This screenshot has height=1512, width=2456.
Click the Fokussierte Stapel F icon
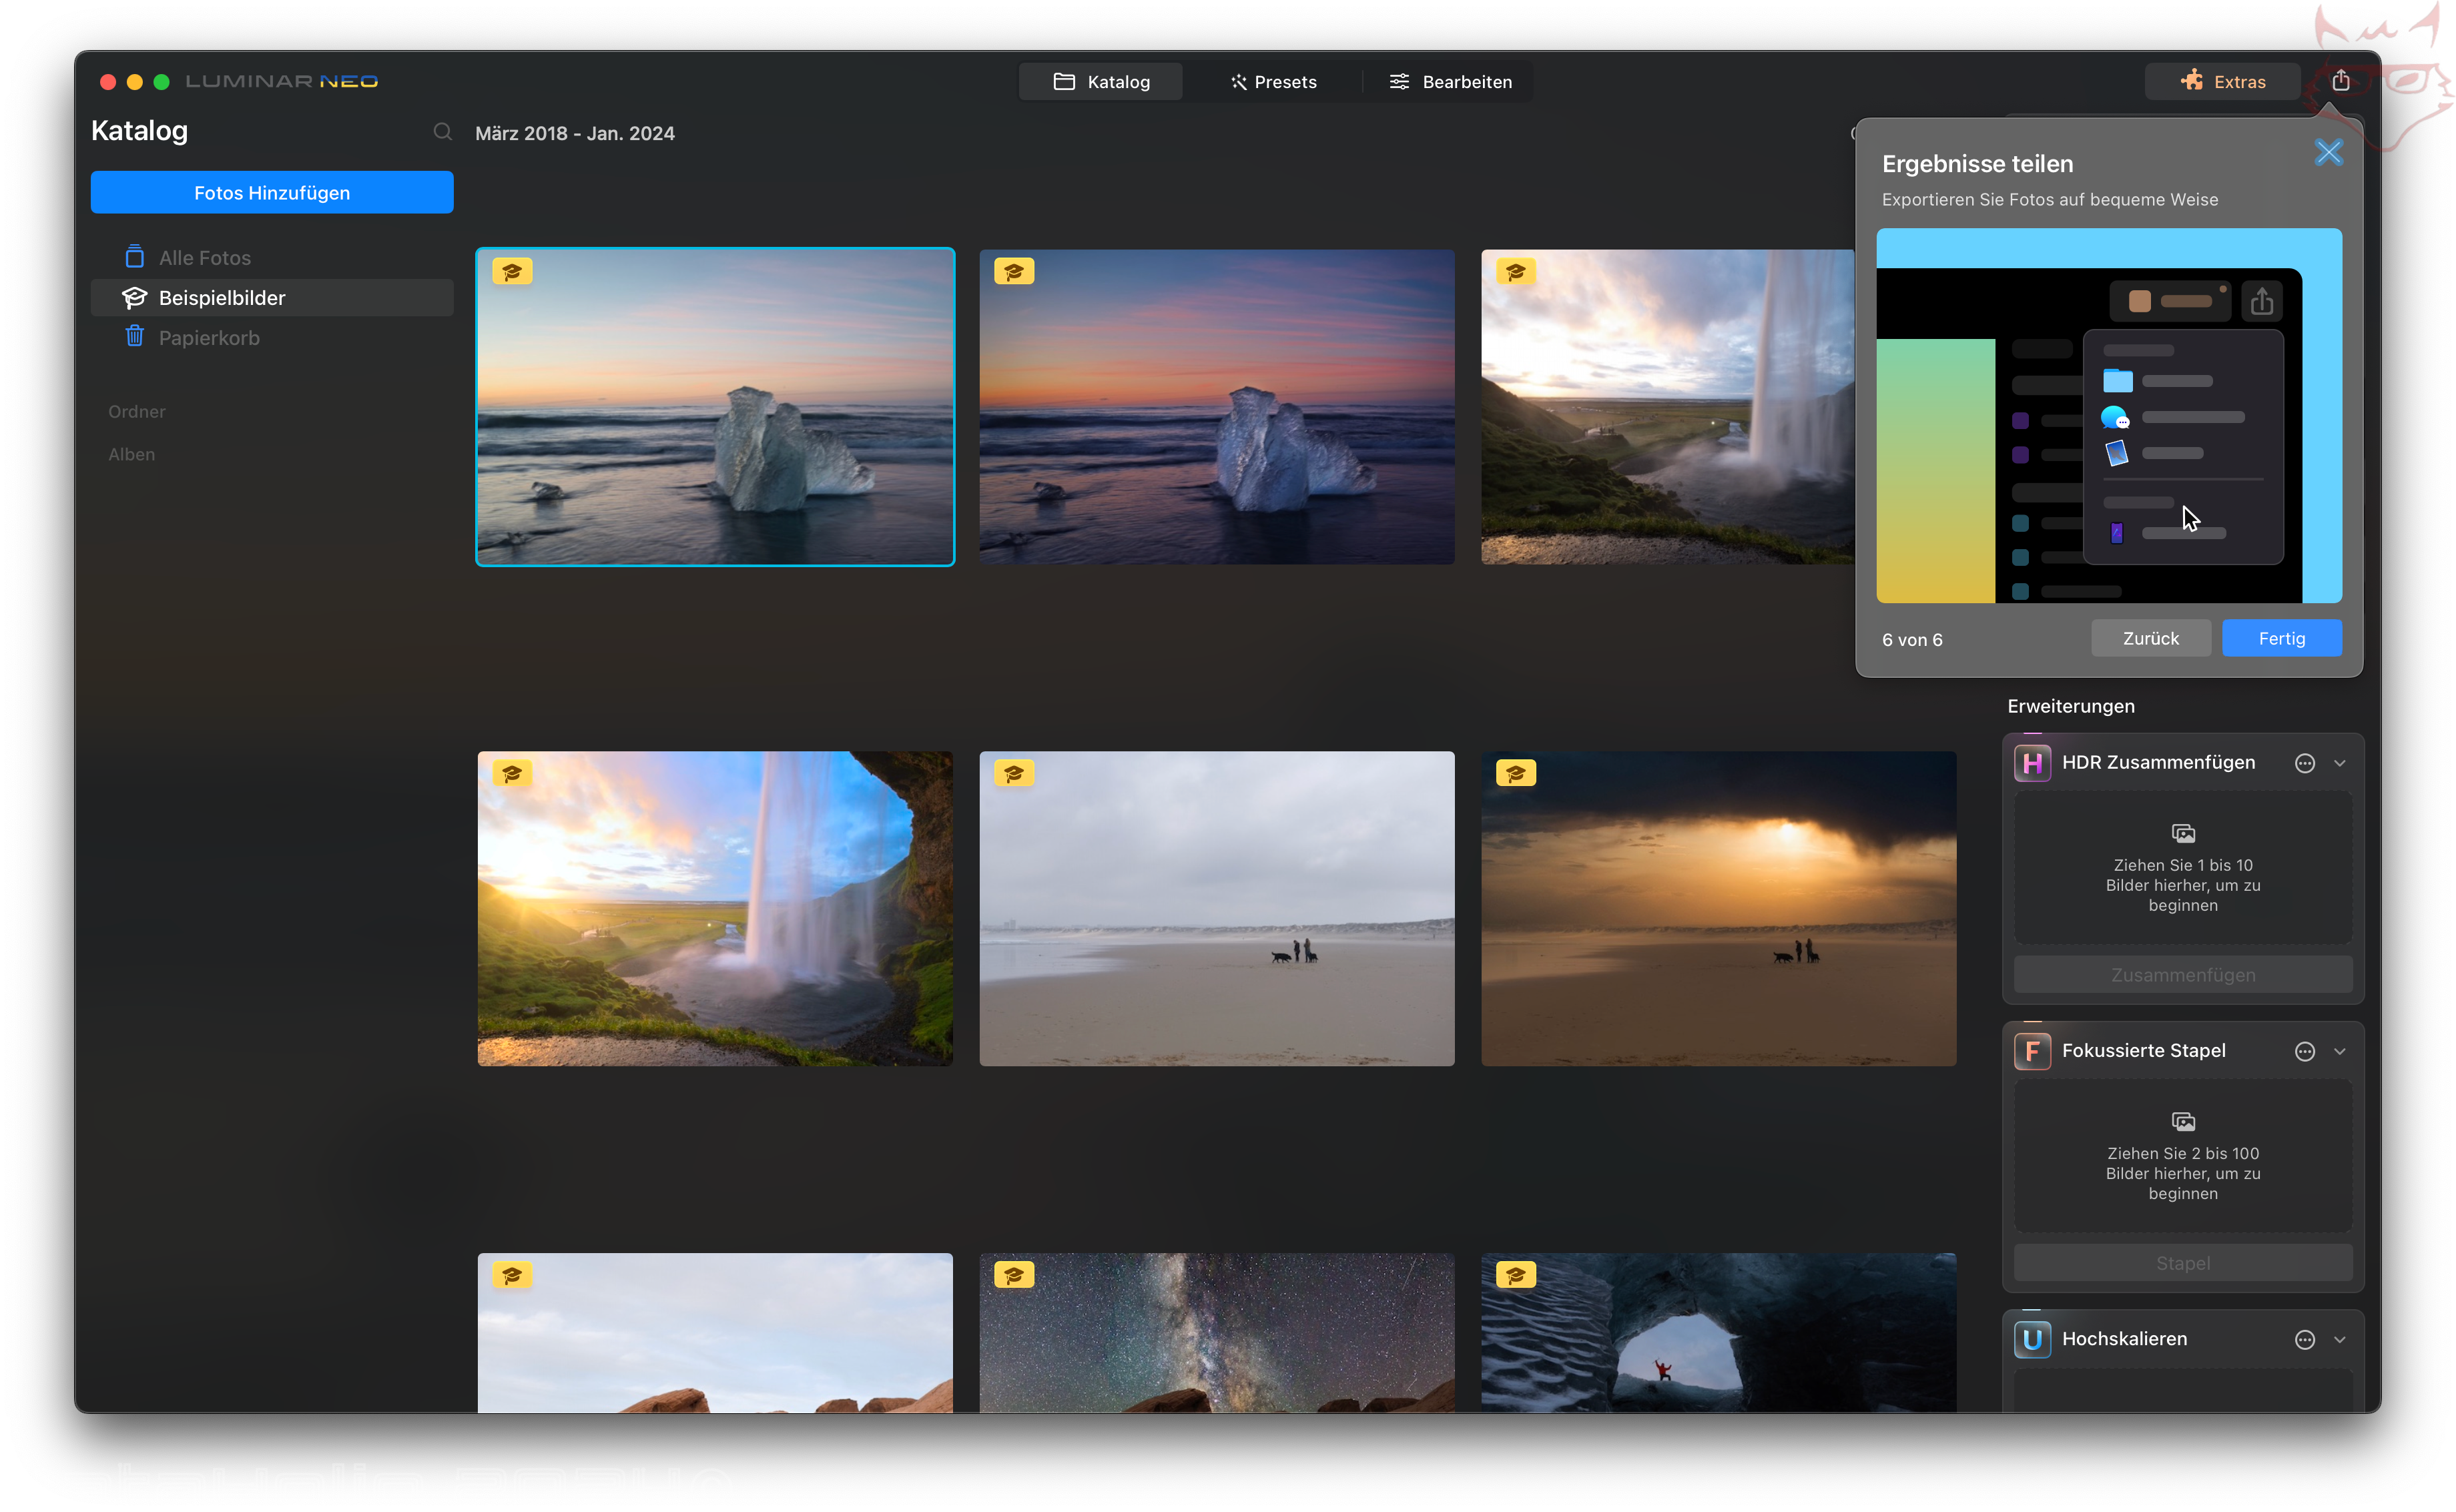(2032, 1051)
